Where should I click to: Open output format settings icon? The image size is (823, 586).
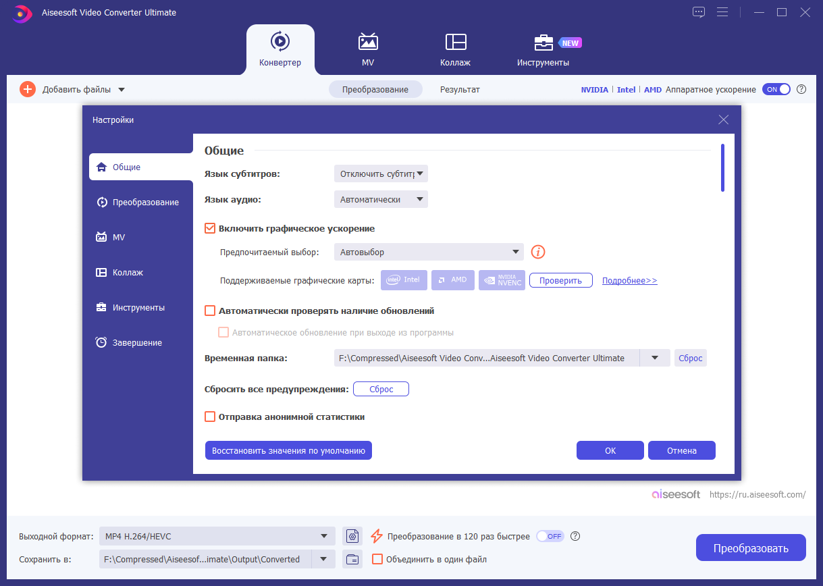click(x=352, y=536)
